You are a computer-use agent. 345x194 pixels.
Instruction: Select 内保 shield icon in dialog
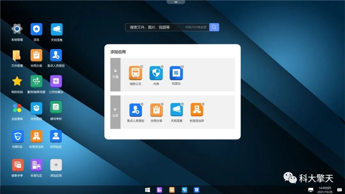click(x=156, y=73)
